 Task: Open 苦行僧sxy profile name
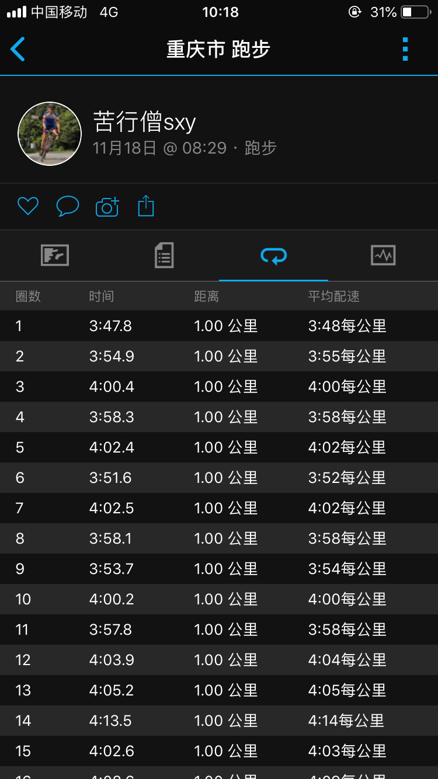pos(144,122)
